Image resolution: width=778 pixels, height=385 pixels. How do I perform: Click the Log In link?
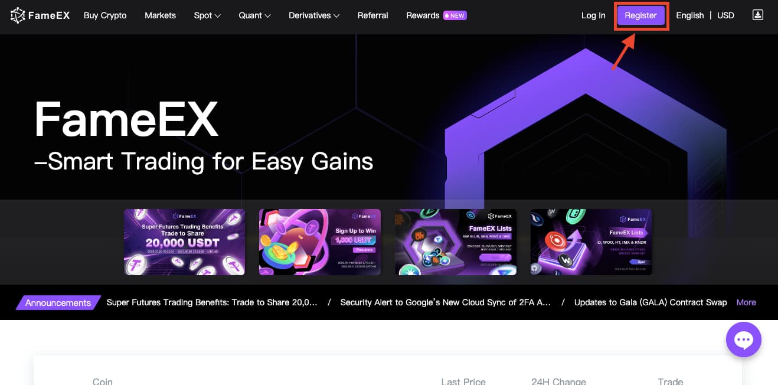593,15
